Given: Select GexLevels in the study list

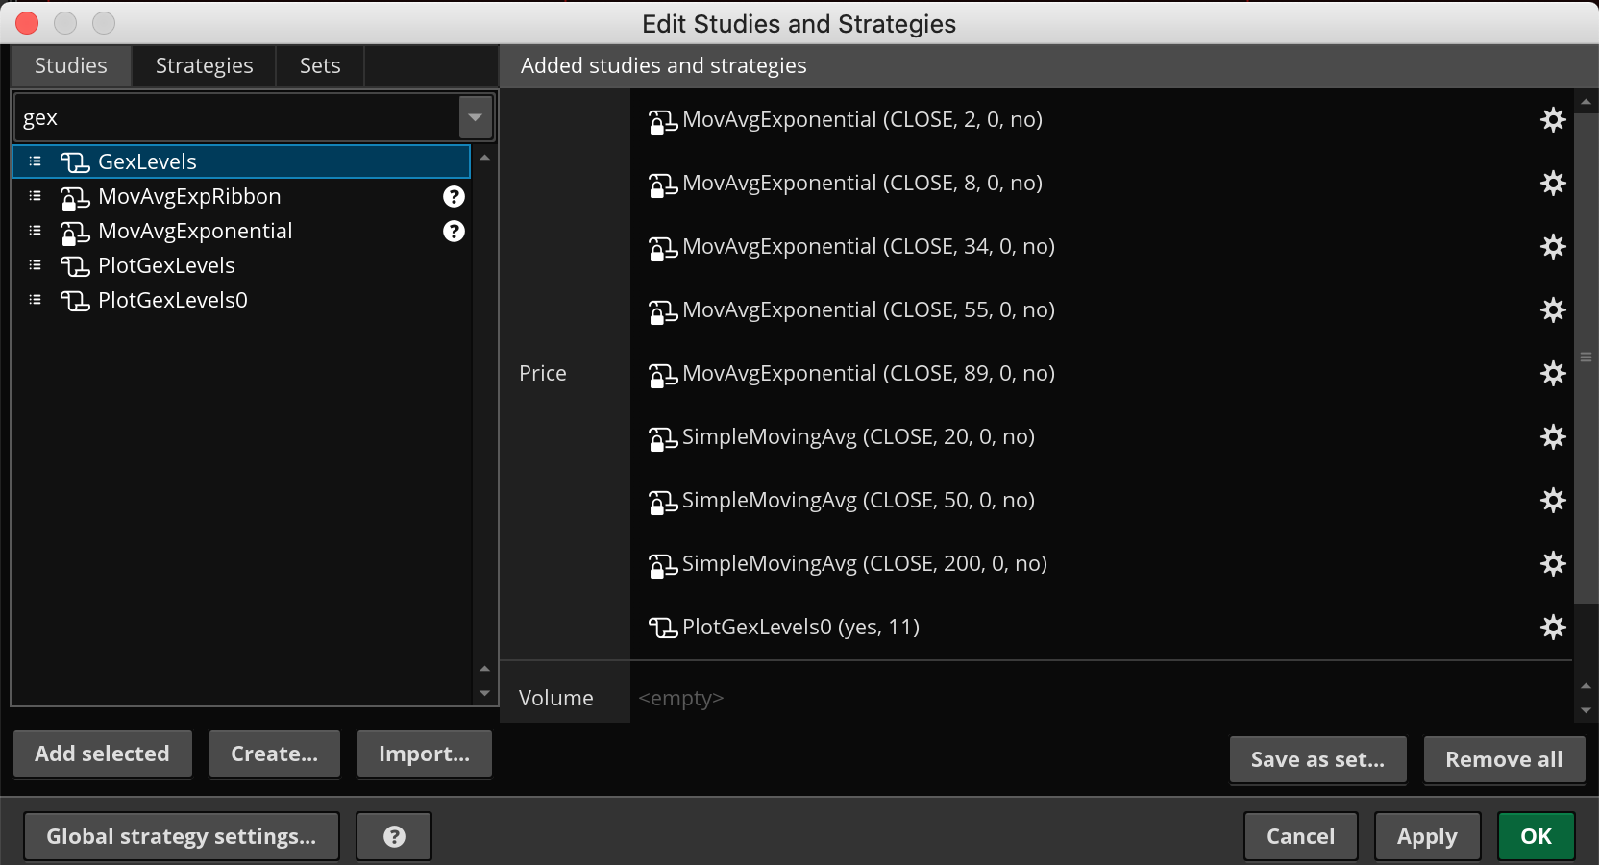Looking at the screenshot, I should (x=241, y=161).
